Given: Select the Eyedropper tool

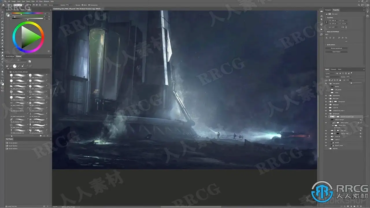Looking at the screenshot, I should click(x=3, y=31).
